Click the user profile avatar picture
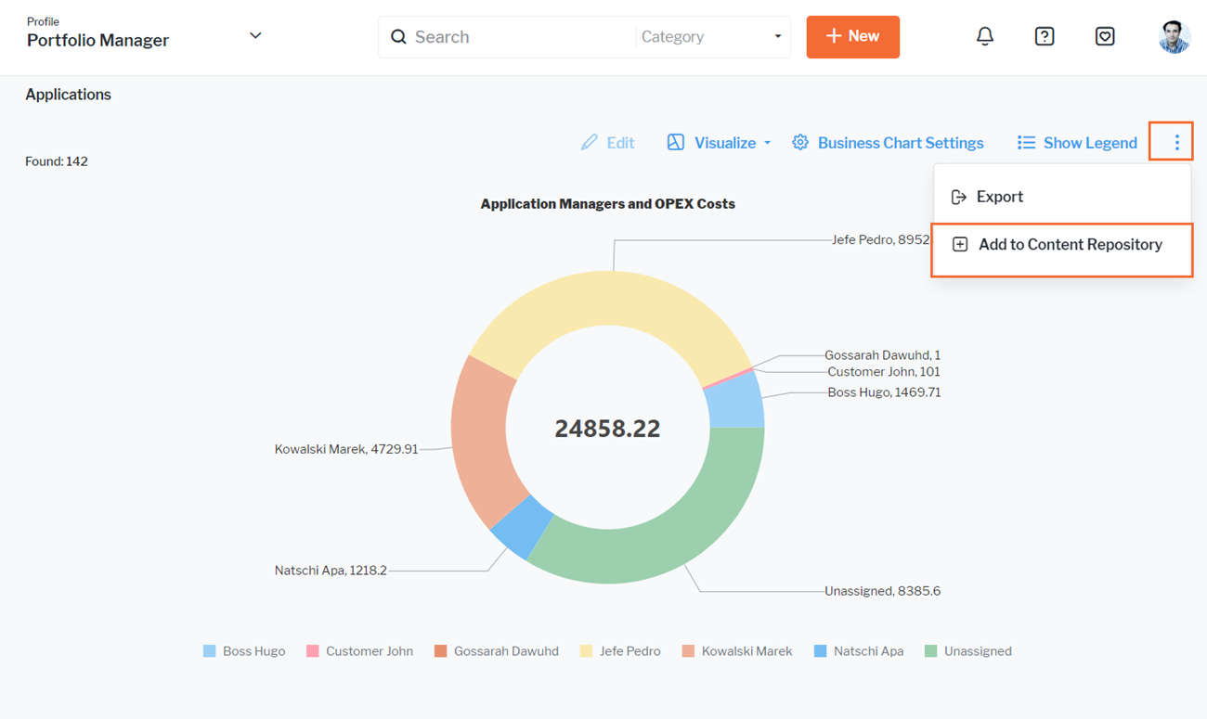Viewport: 1207px width, 719px height. coord(1174,37)
